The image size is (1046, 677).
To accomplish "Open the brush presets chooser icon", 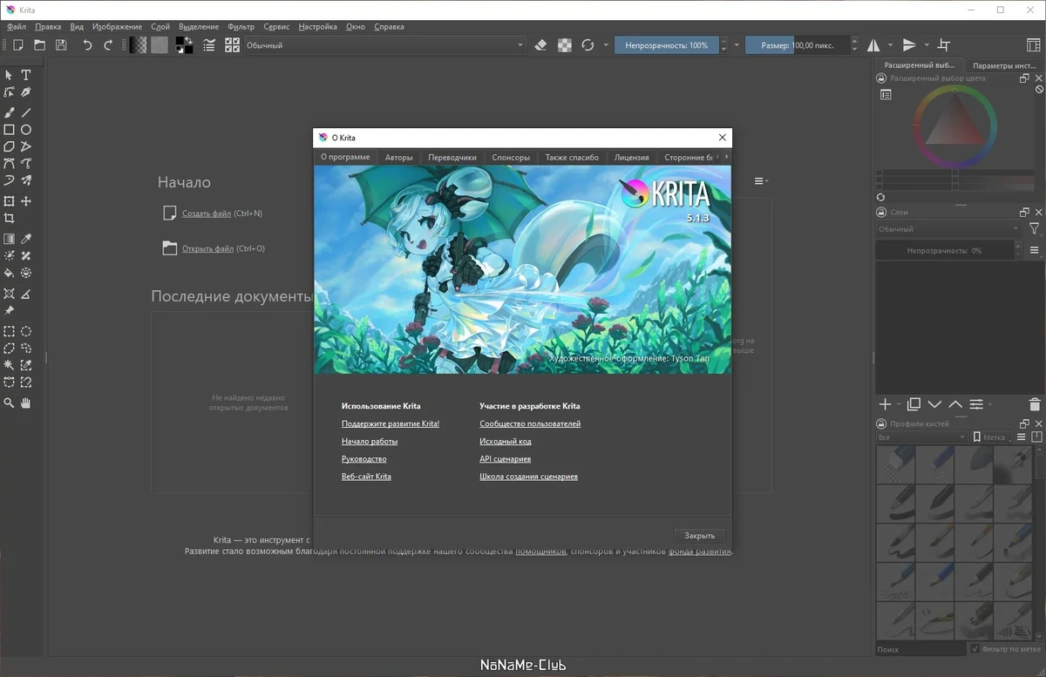I will [232, 45].
